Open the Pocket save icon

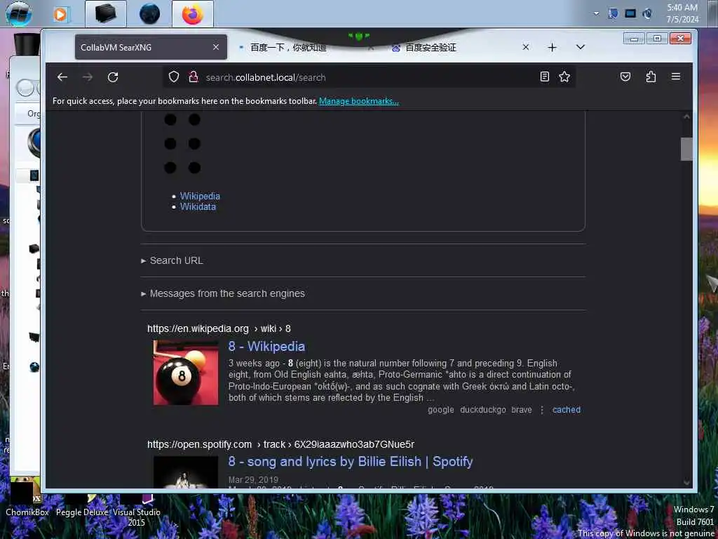click(625, 76)
